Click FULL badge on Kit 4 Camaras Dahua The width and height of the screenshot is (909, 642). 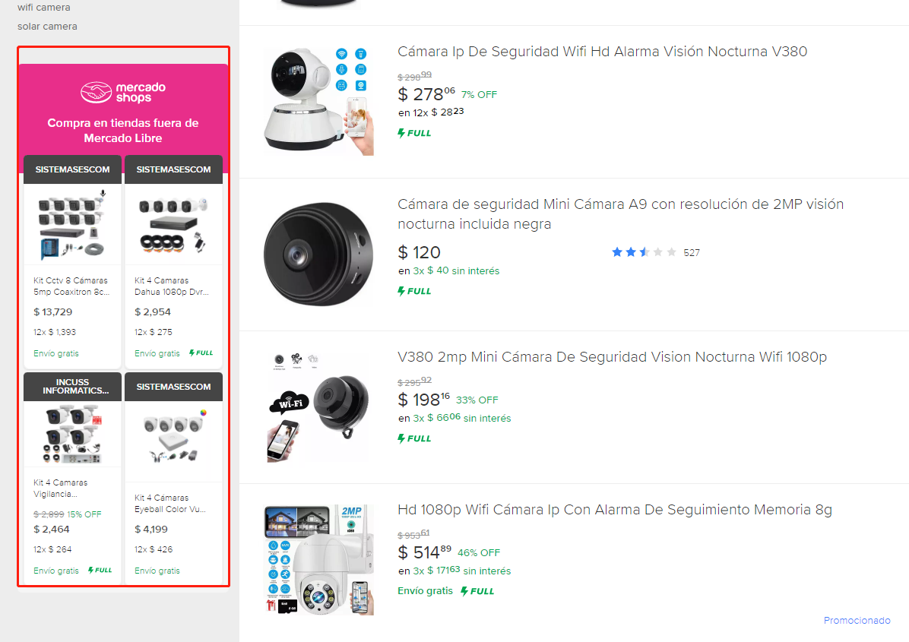pos(201,353)
